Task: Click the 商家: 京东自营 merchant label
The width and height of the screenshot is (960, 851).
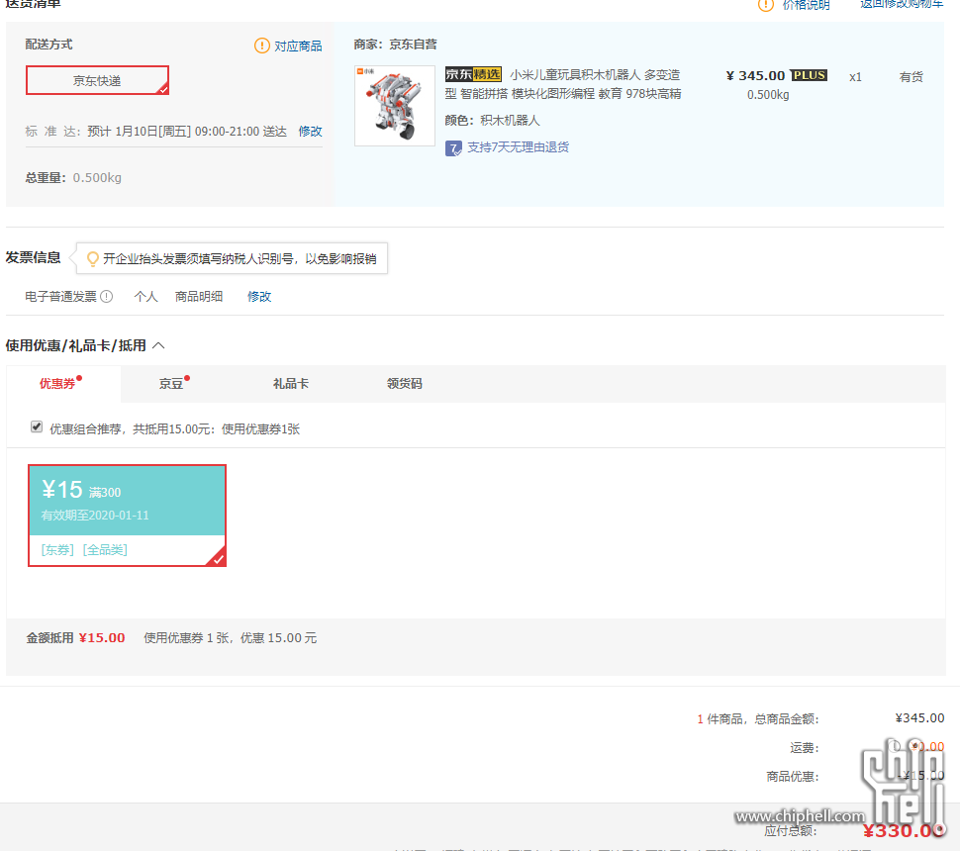Action: [396, 45]
